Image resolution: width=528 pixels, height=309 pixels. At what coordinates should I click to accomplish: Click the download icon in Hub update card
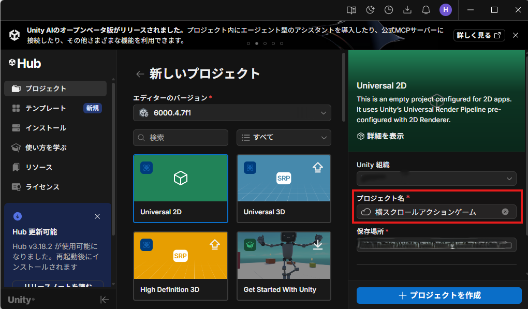click(x=18, y=216)
